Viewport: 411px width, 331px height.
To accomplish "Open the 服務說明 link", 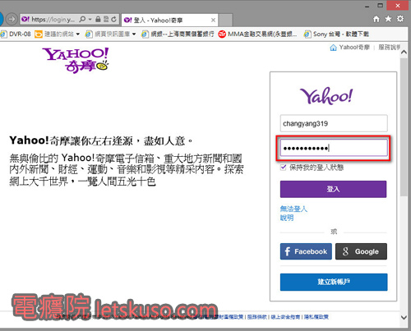I will click(390, 48).
